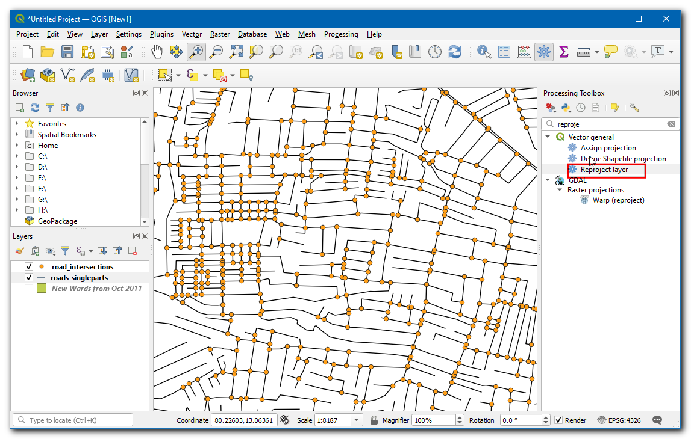
Task: Click the Python icon in Processing Toolbox
Action: pos(566,108)
